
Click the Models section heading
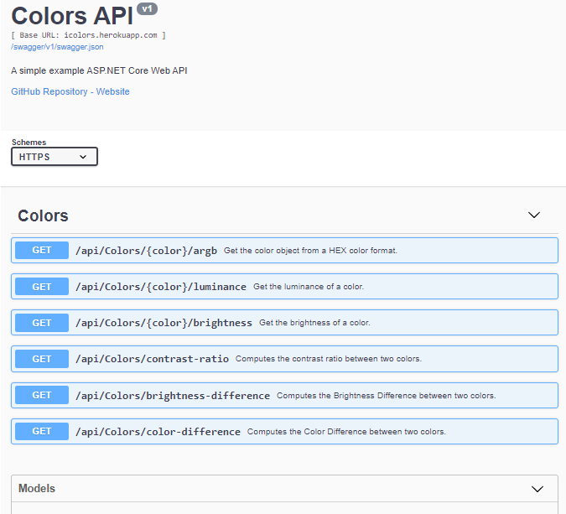click(x=37, y=488)
